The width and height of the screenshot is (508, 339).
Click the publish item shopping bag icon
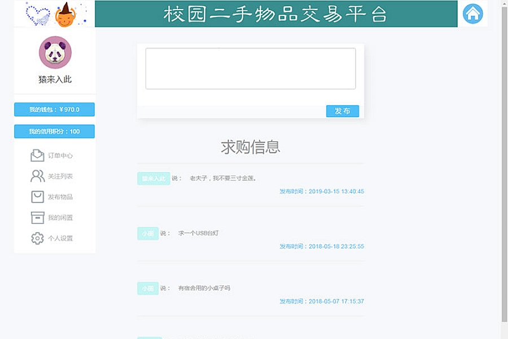tap(38, 197)
